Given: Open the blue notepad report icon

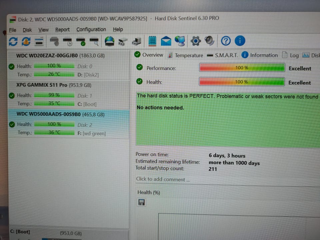Looking at the screenshot, I should [152, 41].
